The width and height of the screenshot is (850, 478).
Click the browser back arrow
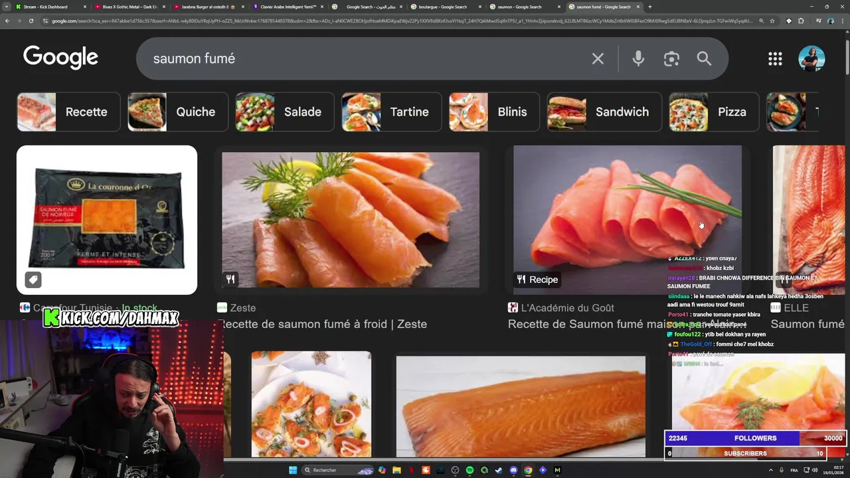(7, 21)
